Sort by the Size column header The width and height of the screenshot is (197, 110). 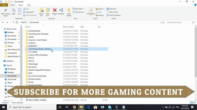[x=99, y=27]
